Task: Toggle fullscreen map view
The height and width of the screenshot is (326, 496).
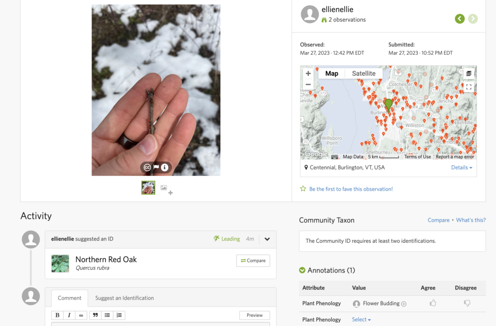Action: [468, 87]
